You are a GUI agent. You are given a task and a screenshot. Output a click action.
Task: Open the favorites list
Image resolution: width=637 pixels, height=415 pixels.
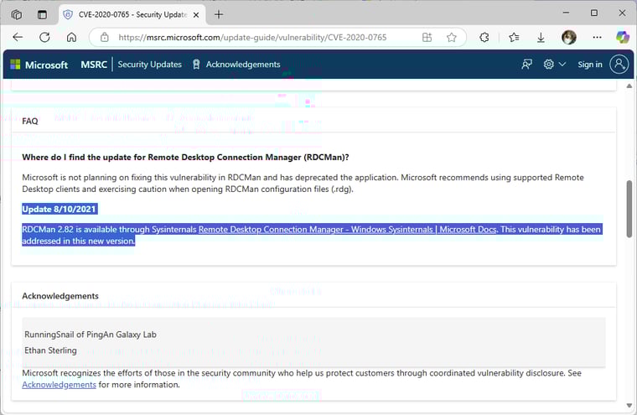[514, 38]
